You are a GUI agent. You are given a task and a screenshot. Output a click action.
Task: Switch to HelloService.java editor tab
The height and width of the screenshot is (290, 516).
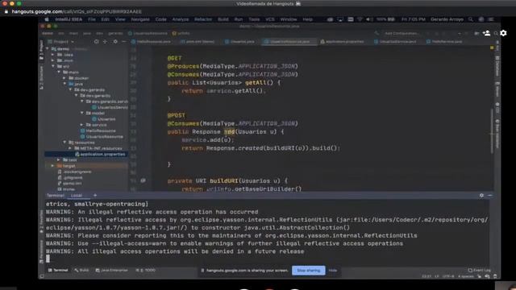(443, 42)
